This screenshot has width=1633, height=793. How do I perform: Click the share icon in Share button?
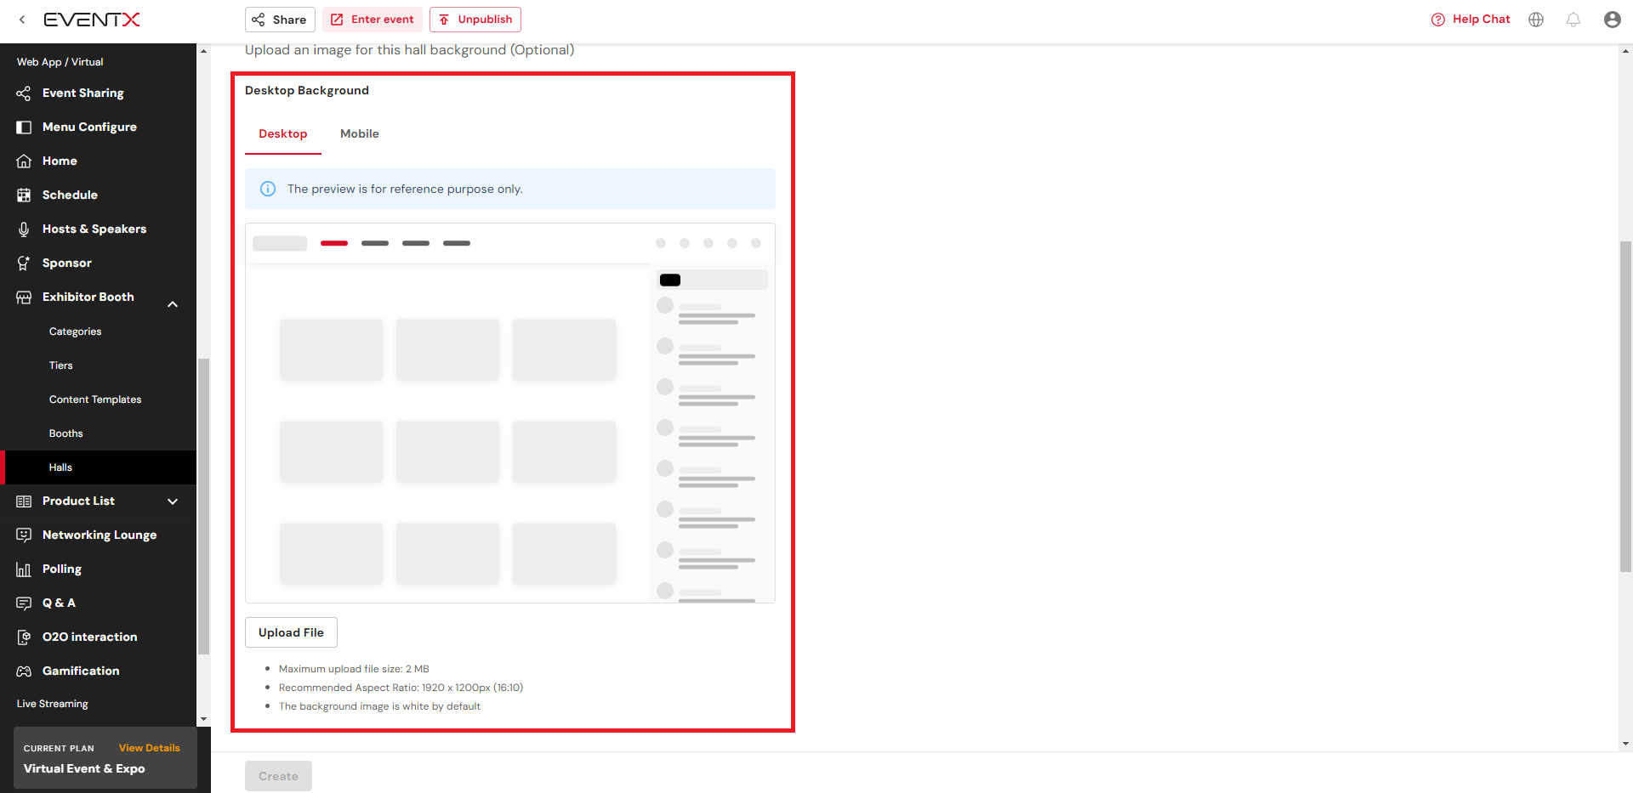(x=259, y=20)
